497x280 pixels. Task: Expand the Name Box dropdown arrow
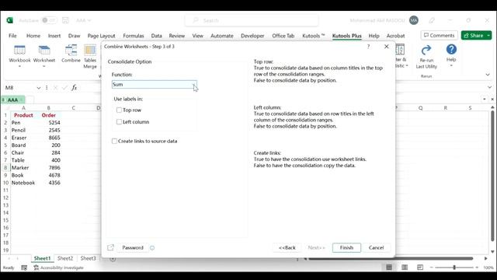(38, 88)
